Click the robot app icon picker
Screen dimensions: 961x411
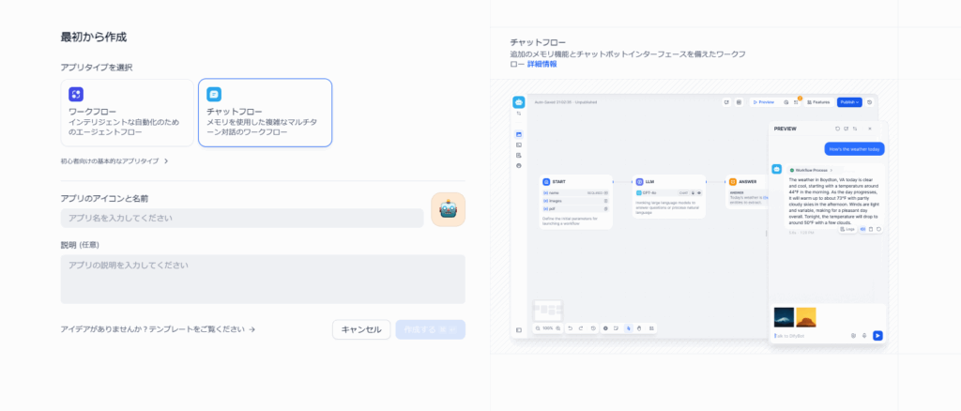448,209
